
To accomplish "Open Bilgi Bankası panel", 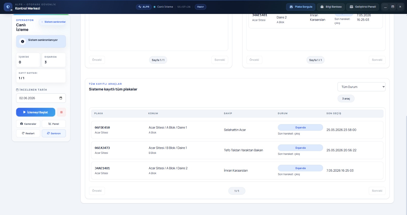I will click(331, 7).
